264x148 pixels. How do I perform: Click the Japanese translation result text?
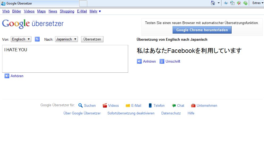[189, 50]
